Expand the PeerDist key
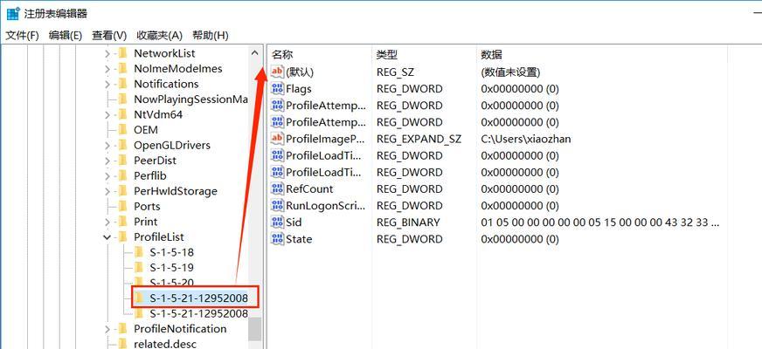The image size is (762, 349). point(107,161)
